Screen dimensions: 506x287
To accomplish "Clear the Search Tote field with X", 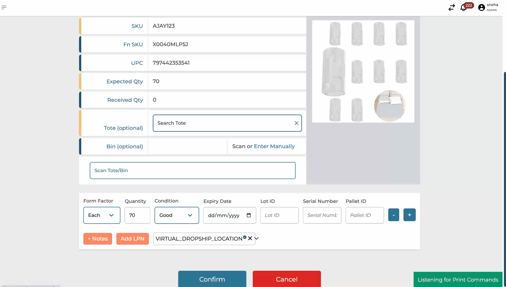I will click(296, 123).
